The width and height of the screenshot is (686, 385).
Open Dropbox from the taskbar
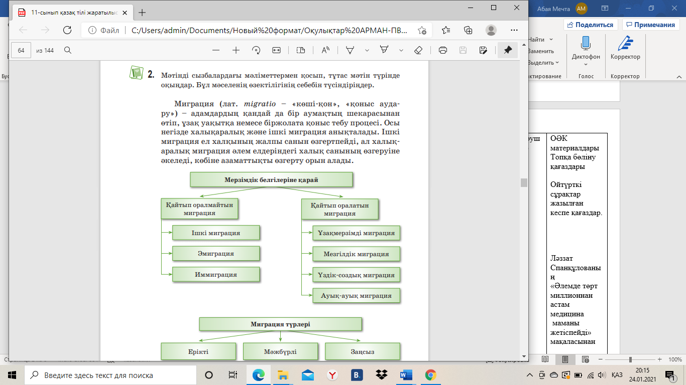(381, 375)
